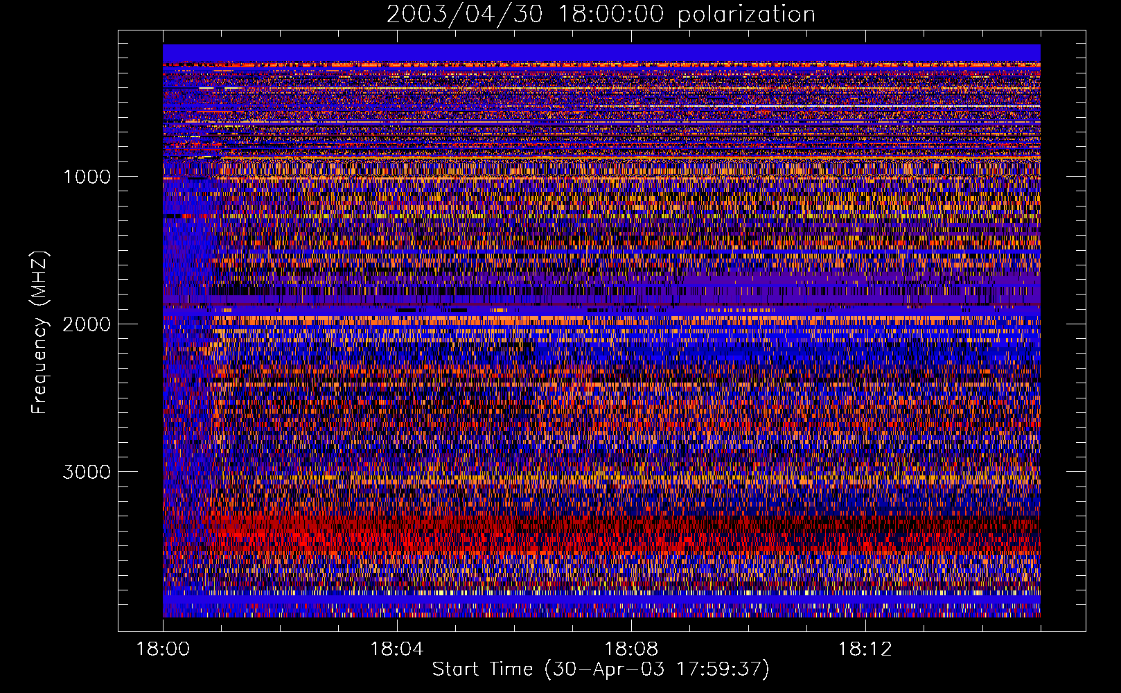Click the plot title '2003/04/30 18:00:00 polarization'
1121x693 pixels.
pos(601,15)
